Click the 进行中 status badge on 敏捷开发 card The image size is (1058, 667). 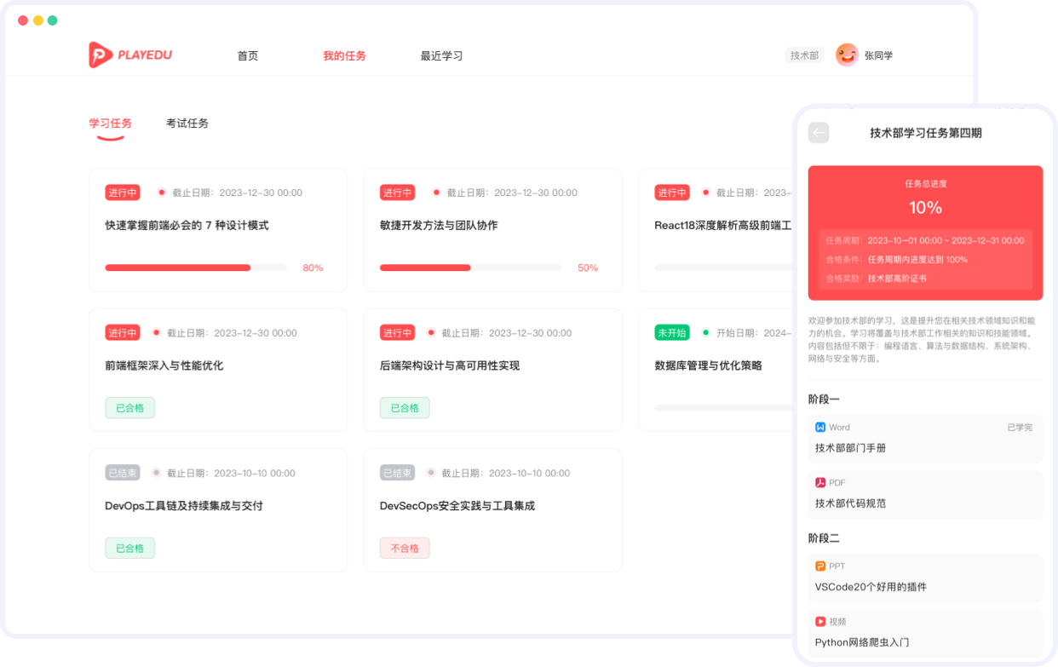click(x=397, y=193)
